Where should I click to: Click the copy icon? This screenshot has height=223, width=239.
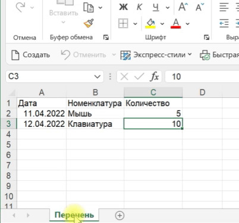(89, 8)
